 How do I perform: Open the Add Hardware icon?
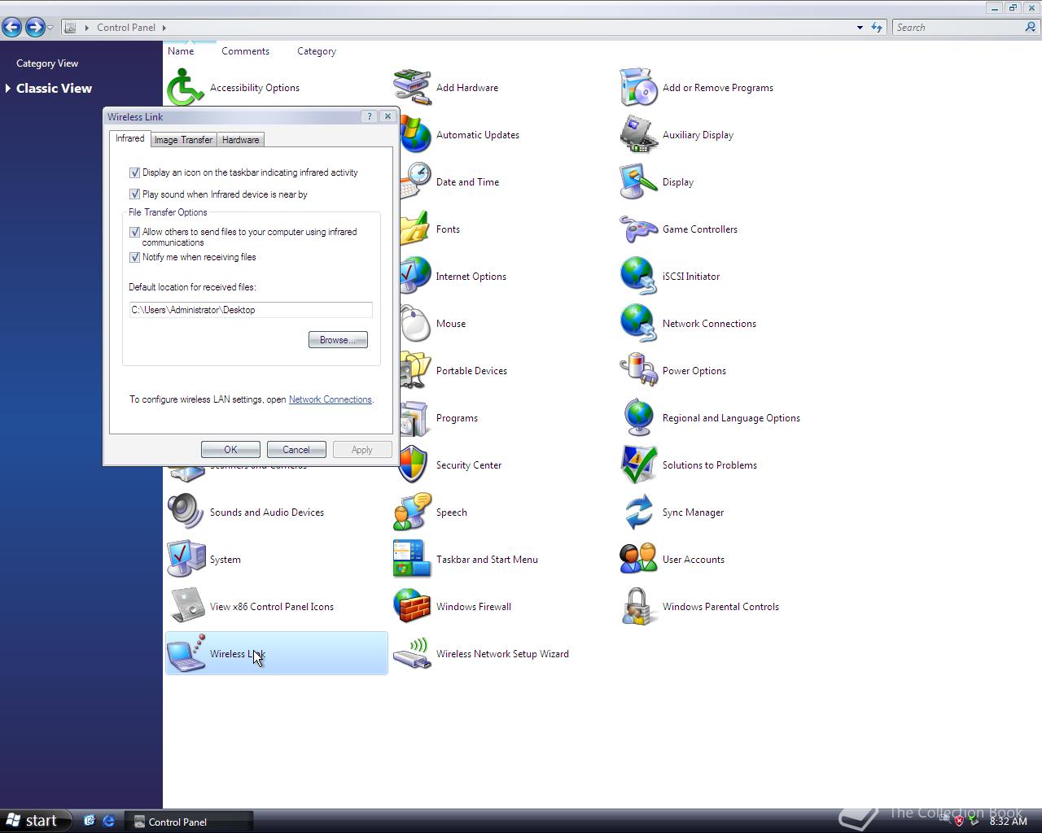click(x=412, y=87)
